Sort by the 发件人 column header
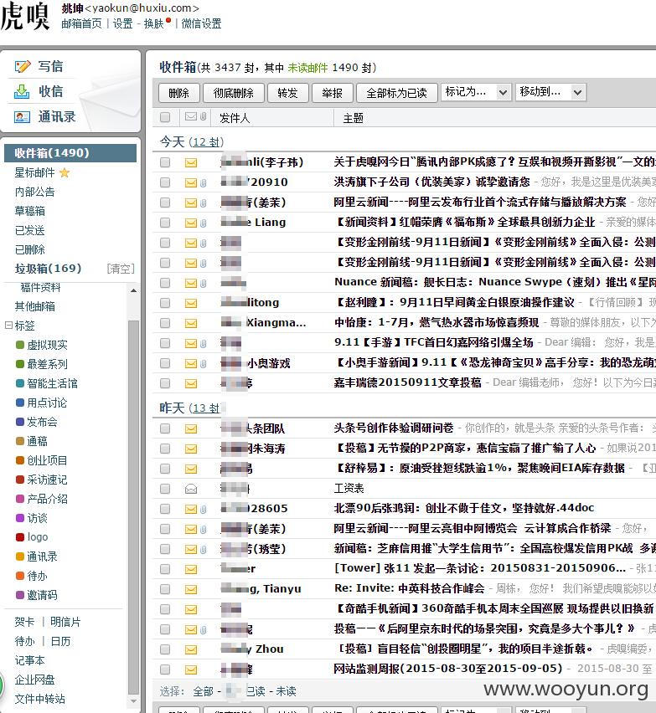 pos(235,118)
